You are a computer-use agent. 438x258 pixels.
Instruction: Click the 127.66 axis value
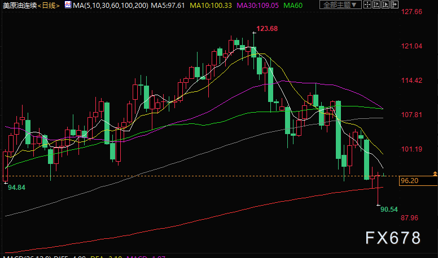(411, 12)
